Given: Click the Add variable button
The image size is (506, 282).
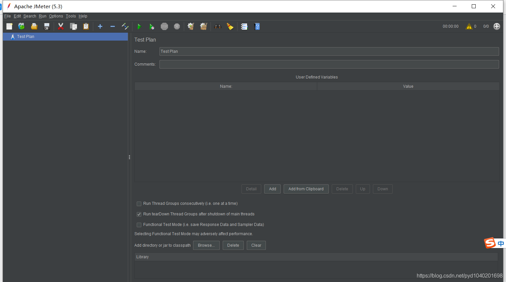Looking at the screenshot, I should pos(272,189).
